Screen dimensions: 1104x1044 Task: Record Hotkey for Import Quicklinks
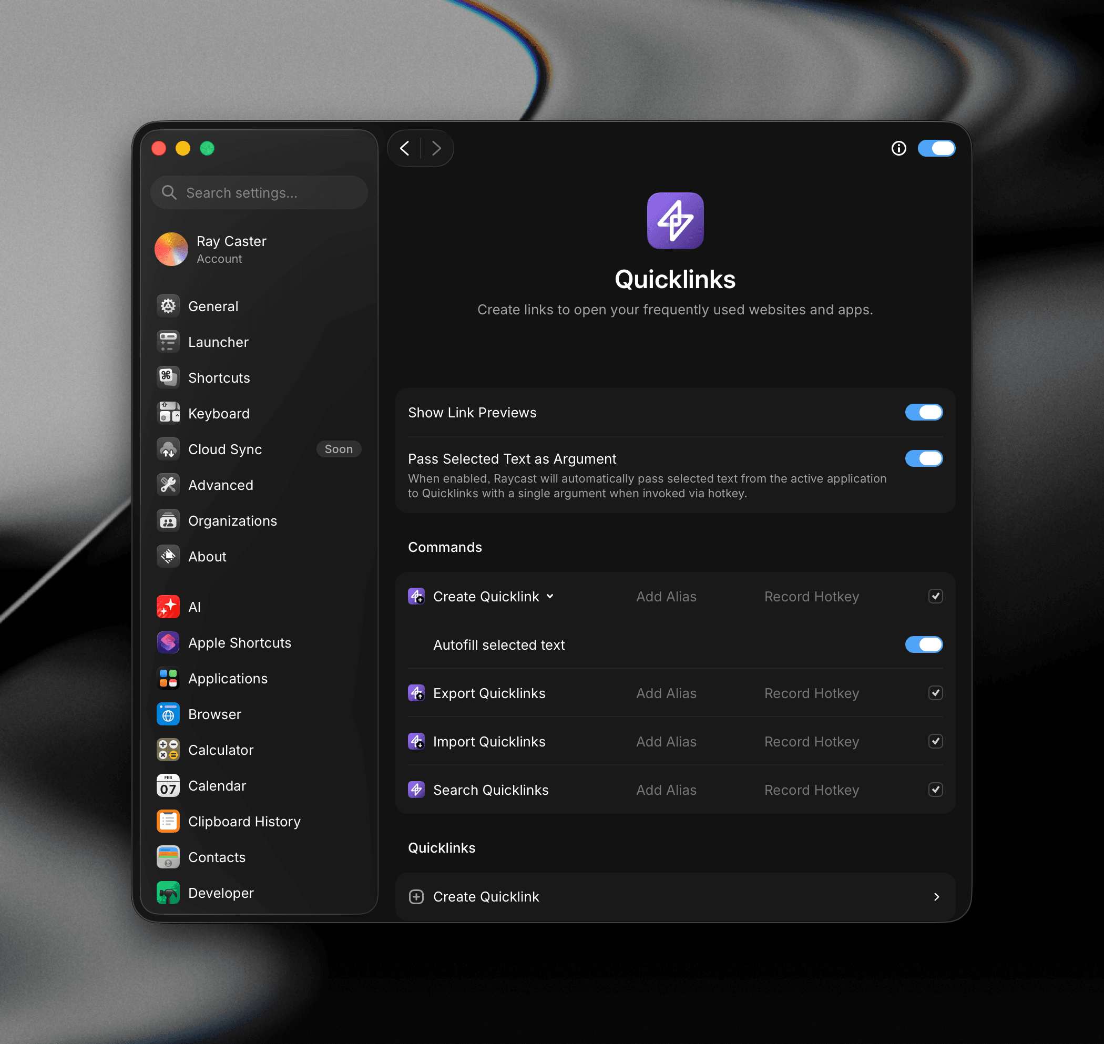[811, 741]
